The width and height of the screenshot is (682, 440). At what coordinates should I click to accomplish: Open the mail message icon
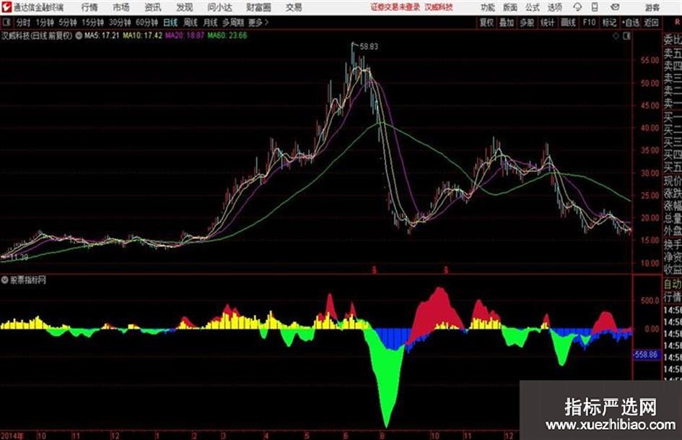point(615,7)
